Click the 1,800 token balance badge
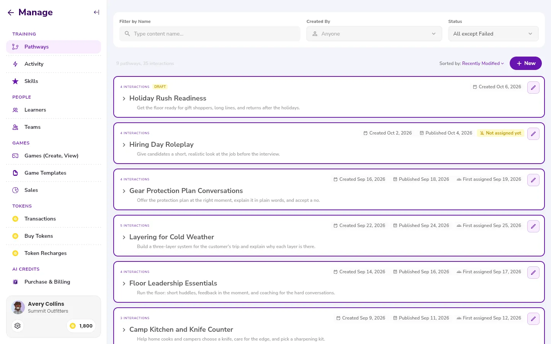This screenshot has height=344, width=551. click(x=81, y=326)
